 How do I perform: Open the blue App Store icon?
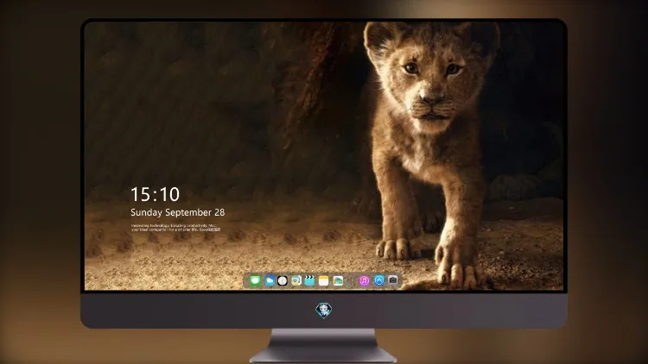point(379,280)
